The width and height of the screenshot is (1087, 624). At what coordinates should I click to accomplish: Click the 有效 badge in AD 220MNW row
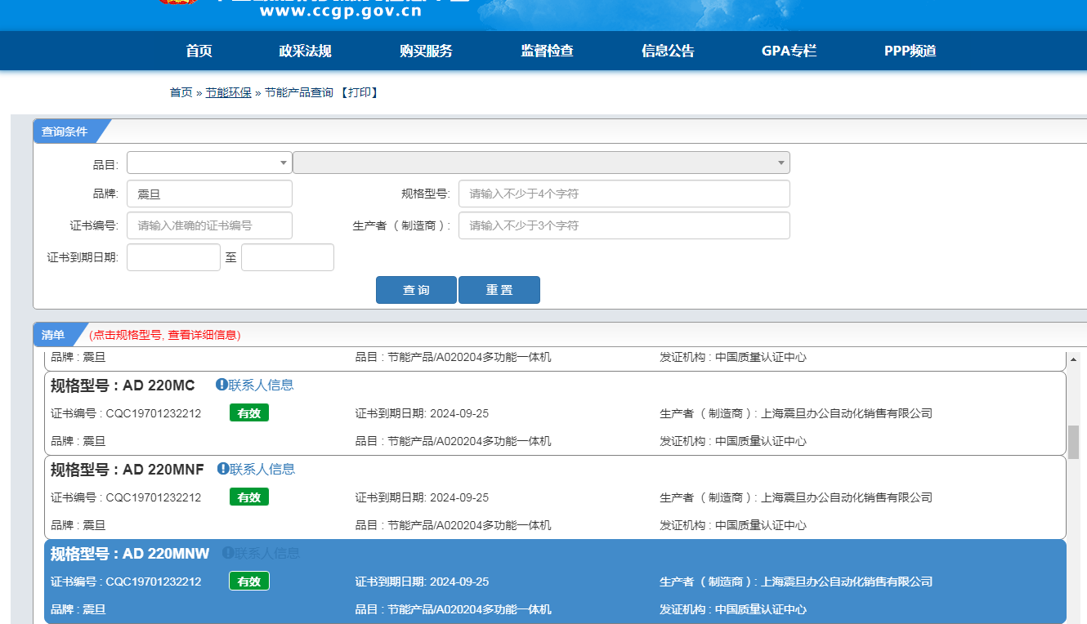tap(249, 582)
